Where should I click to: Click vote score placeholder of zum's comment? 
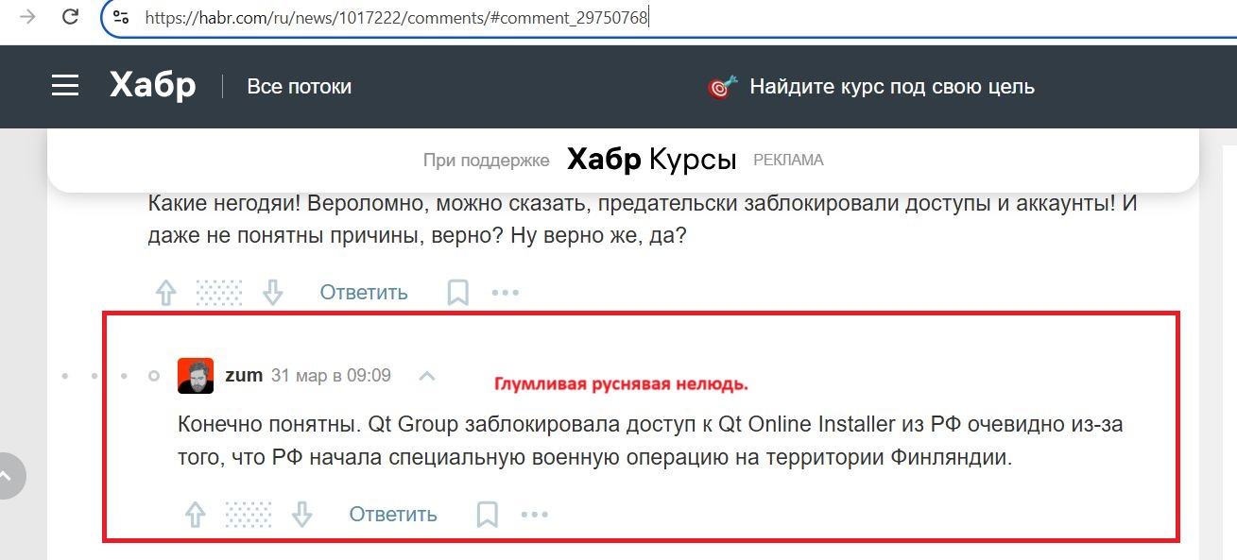click(249, 515)
